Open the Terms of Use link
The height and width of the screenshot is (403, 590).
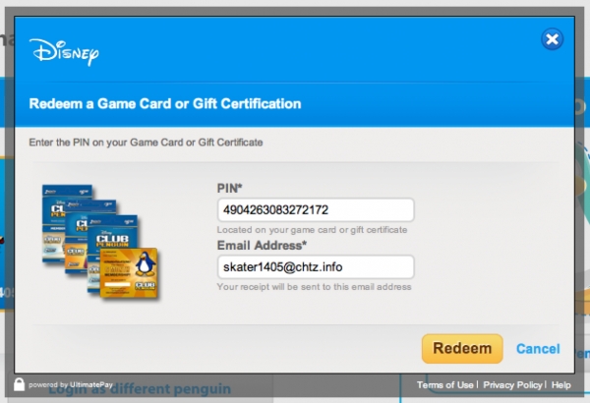[x=445, y=384]
